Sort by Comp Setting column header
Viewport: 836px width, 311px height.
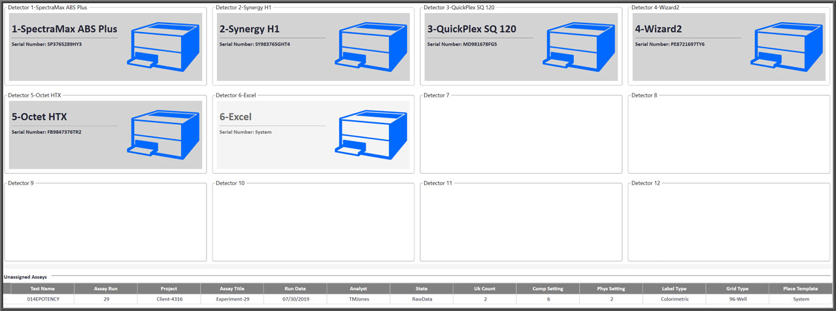coord(548,288)
